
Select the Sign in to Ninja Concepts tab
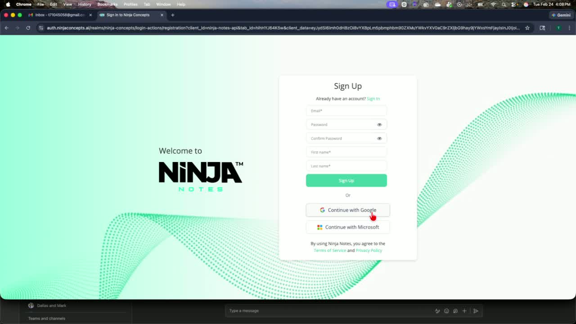tap(131, 15)
